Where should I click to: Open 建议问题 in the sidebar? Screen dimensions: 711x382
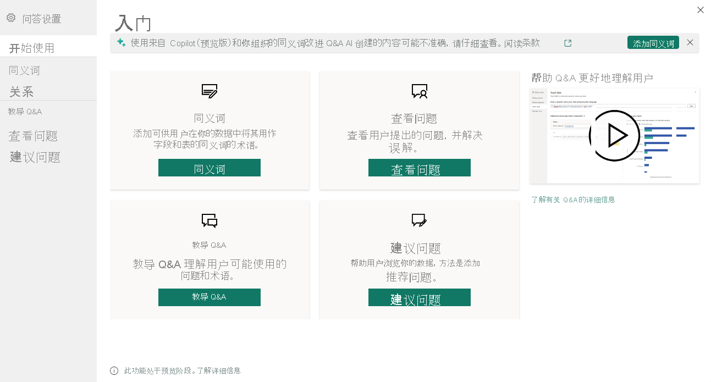pos(35,157)
